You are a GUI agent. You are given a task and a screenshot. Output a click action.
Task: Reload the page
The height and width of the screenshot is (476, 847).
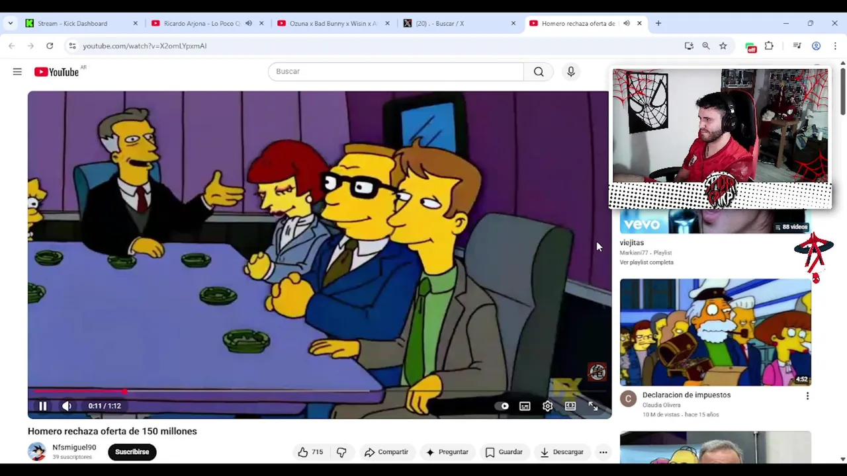click(x=50, y=46)
